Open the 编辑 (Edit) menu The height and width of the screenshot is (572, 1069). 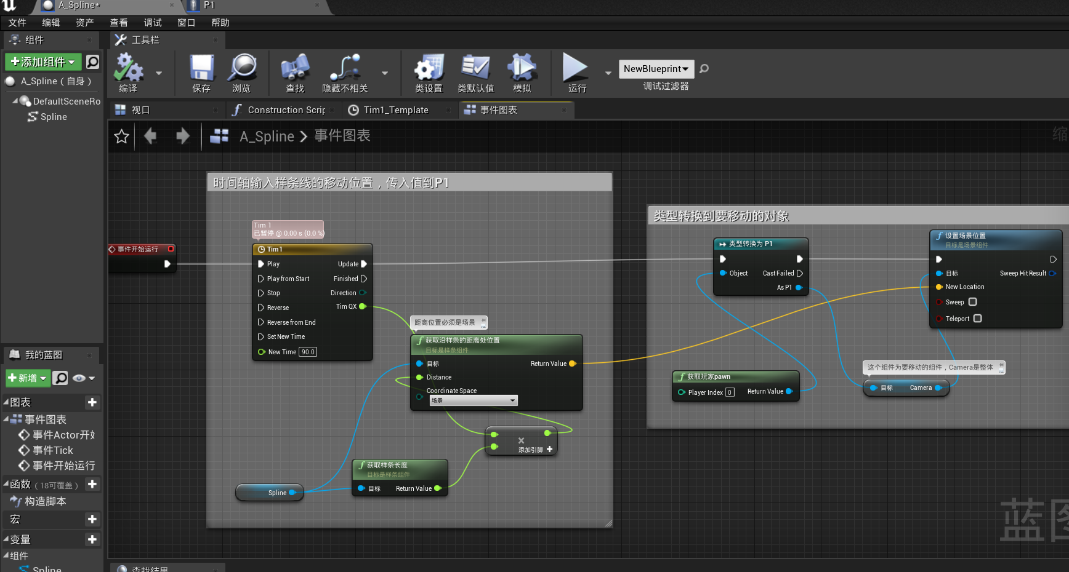pos(51,23)
